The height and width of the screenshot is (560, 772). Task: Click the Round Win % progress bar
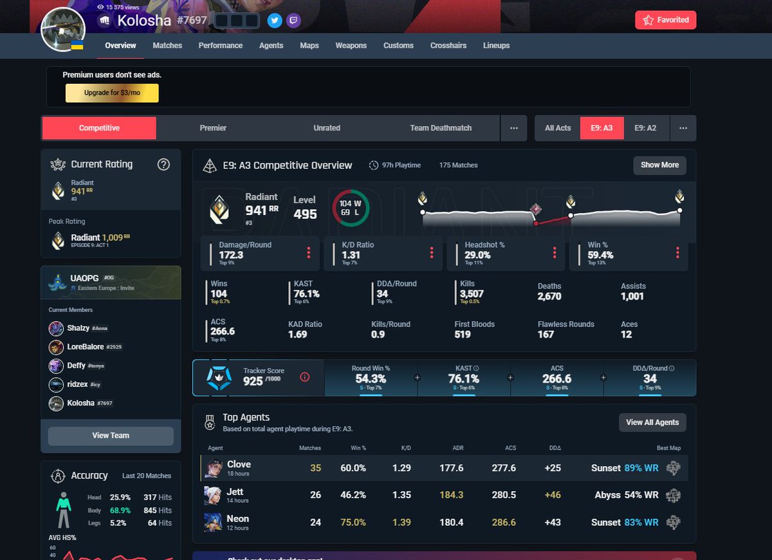(x=371, y=395)
